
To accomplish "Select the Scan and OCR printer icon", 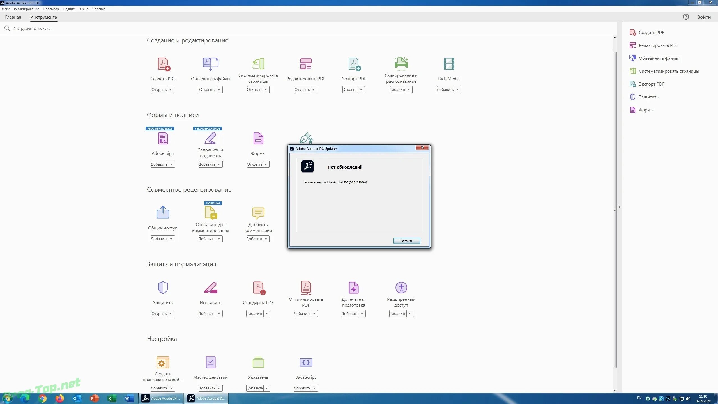I will point(401,64).
